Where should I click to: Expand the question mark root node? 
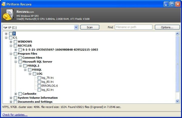tap(6, 34)
